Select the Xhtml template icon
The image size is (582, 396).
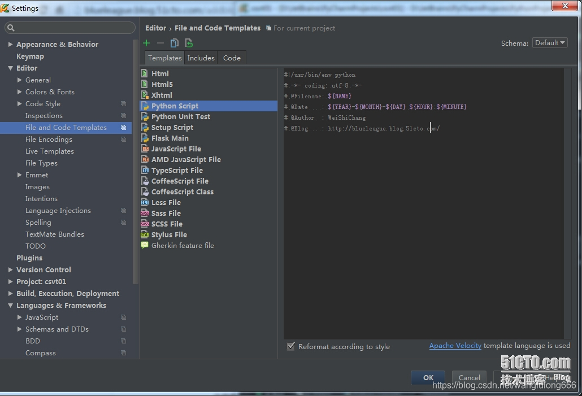(x=145, y=95)
